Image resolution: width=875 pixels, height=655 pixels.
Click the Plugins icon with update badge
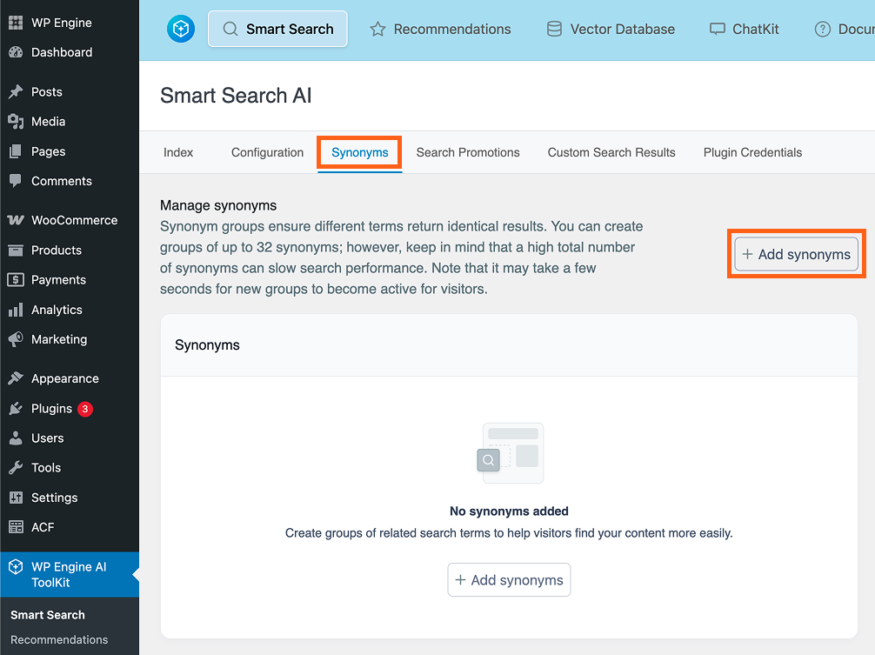click(15, 409)
